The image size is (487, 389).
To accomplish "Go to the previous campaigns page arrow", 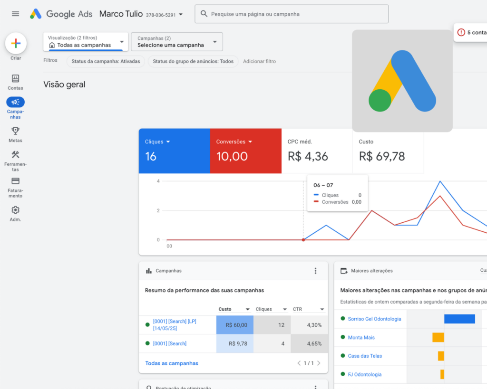I will click(299, 363).
